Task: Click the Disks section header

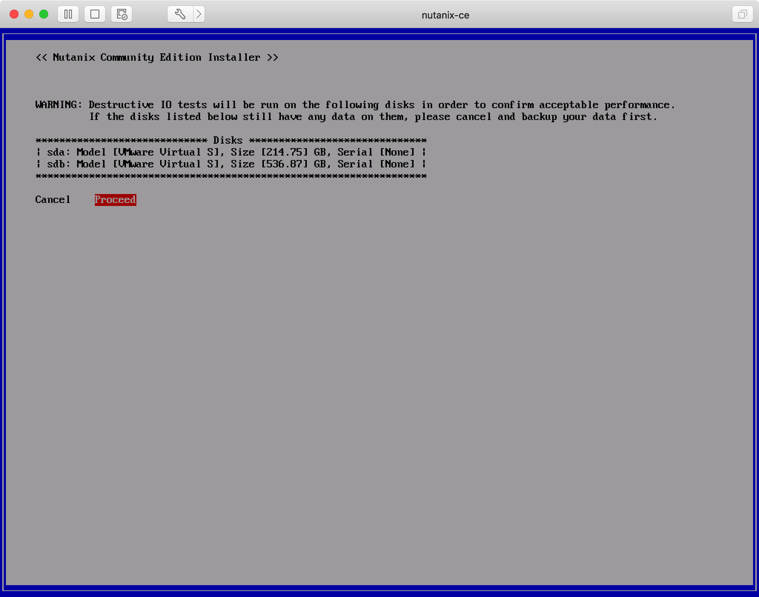Action: tap(228, 140)
